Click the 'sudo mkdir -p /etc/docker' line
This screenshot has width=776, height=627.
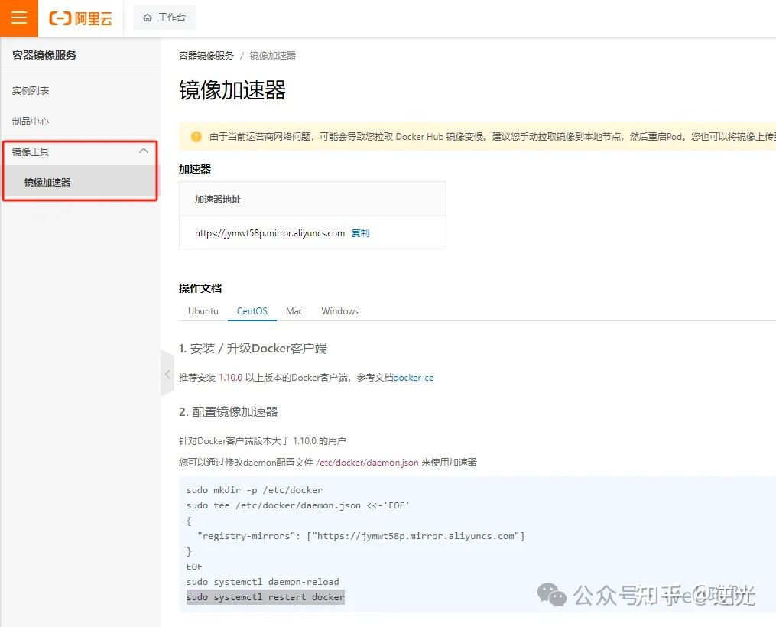255,490
